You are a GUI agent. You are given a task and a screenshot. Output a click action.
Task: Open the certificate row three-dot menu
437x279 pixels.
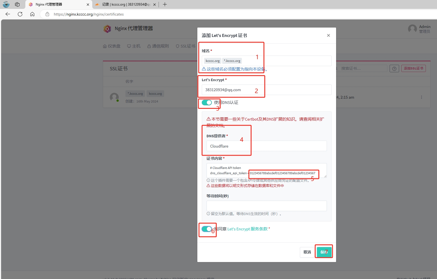[x=421, y=97]
